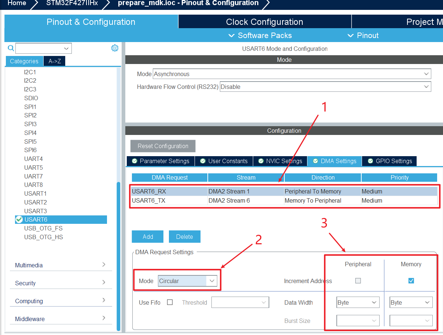Switch to A->Z list tab

[x=55, y=61]
